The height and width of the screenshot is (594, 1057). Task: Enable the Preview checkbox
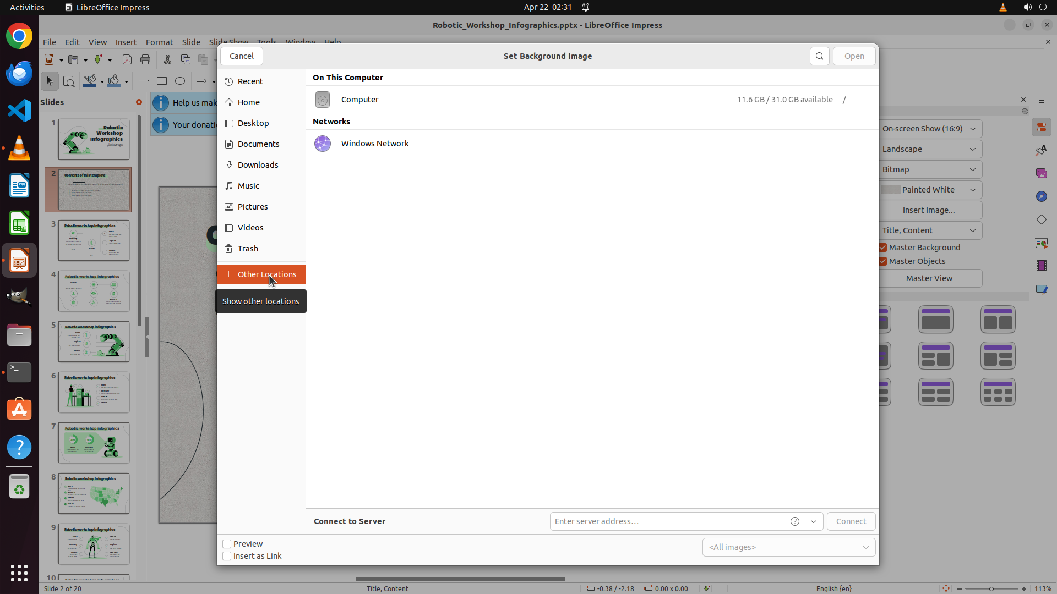click(227, 544)
